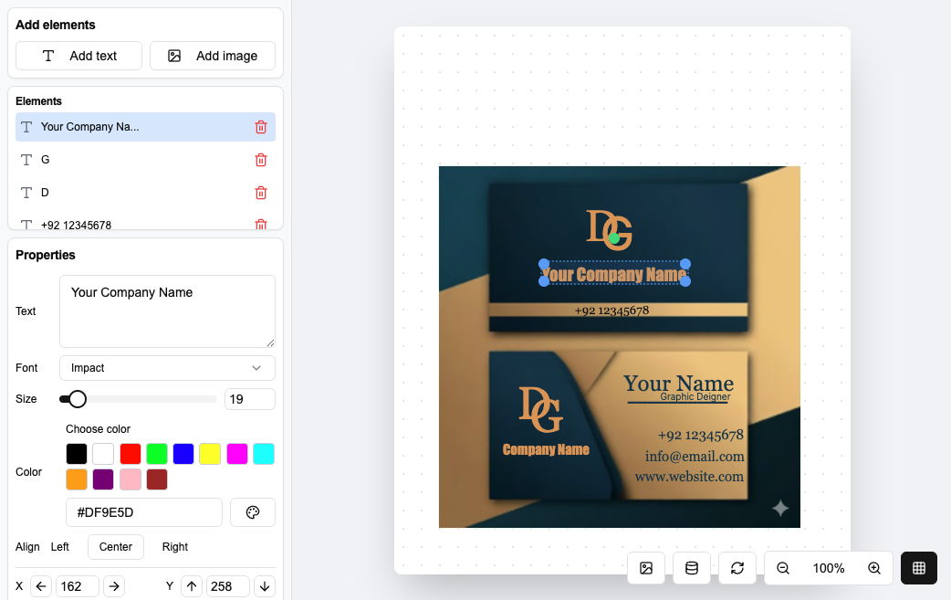Image resolution: width=951 pixels, height=600 pixels.
Task: Set text alignment to Left
Action: point(60,547)
